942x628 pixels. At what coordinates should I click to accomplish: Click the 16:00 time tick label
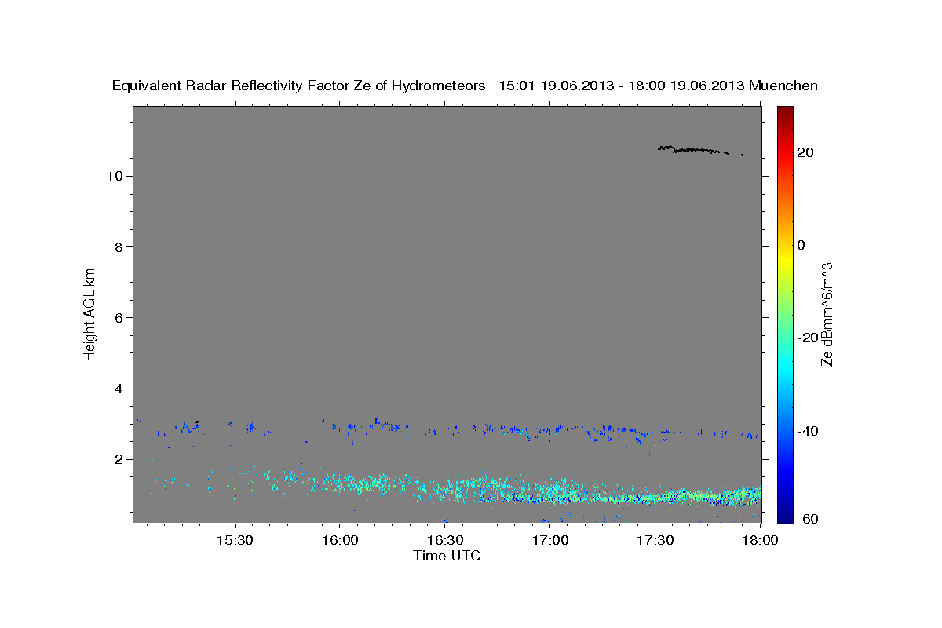340,541
